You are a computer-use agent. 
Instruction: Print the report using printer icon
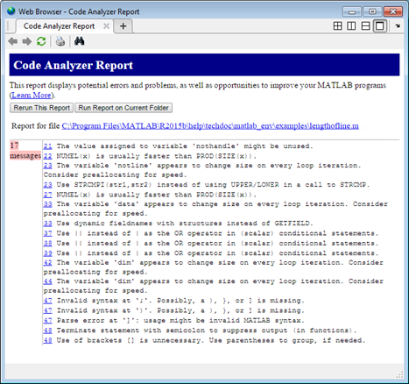tap(60, 41)
